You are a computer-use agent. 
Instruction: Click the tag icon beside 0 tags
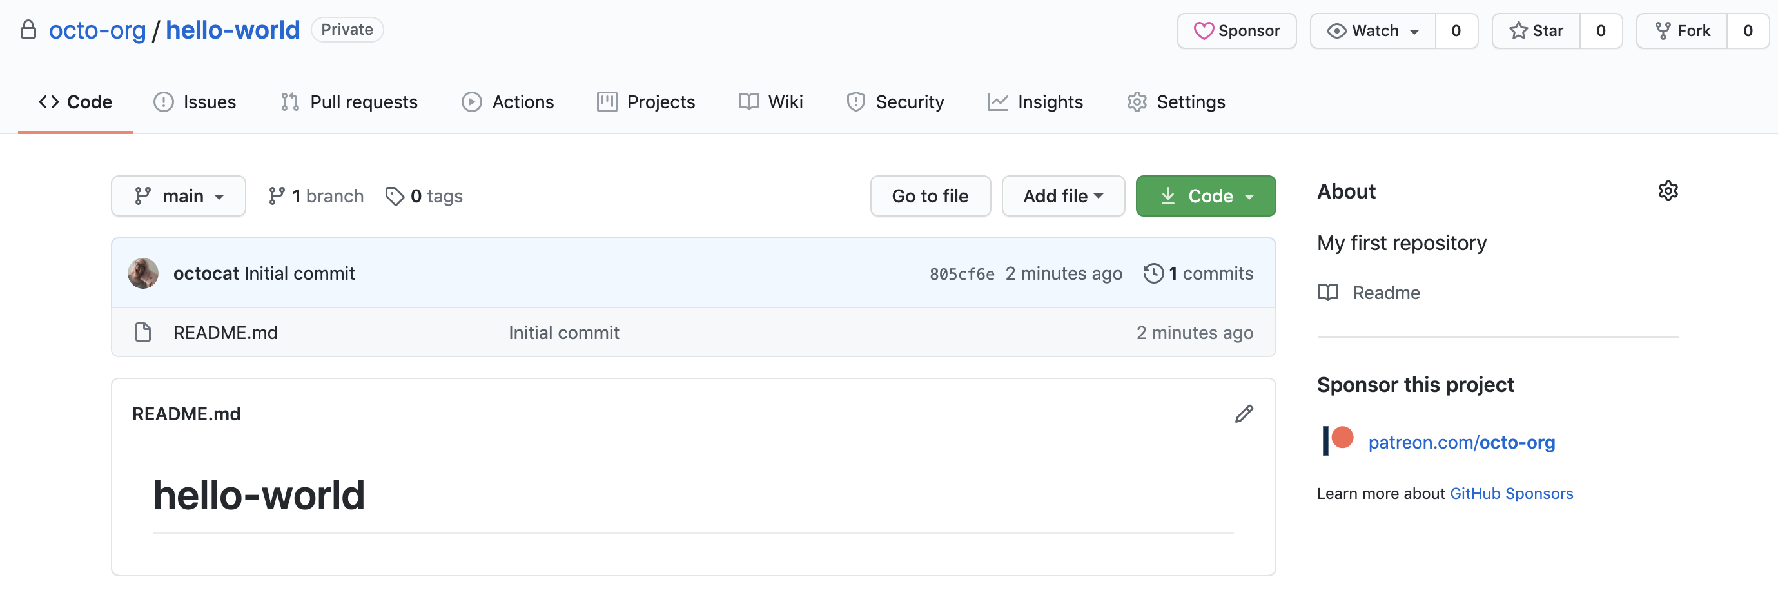click(394, 196)
